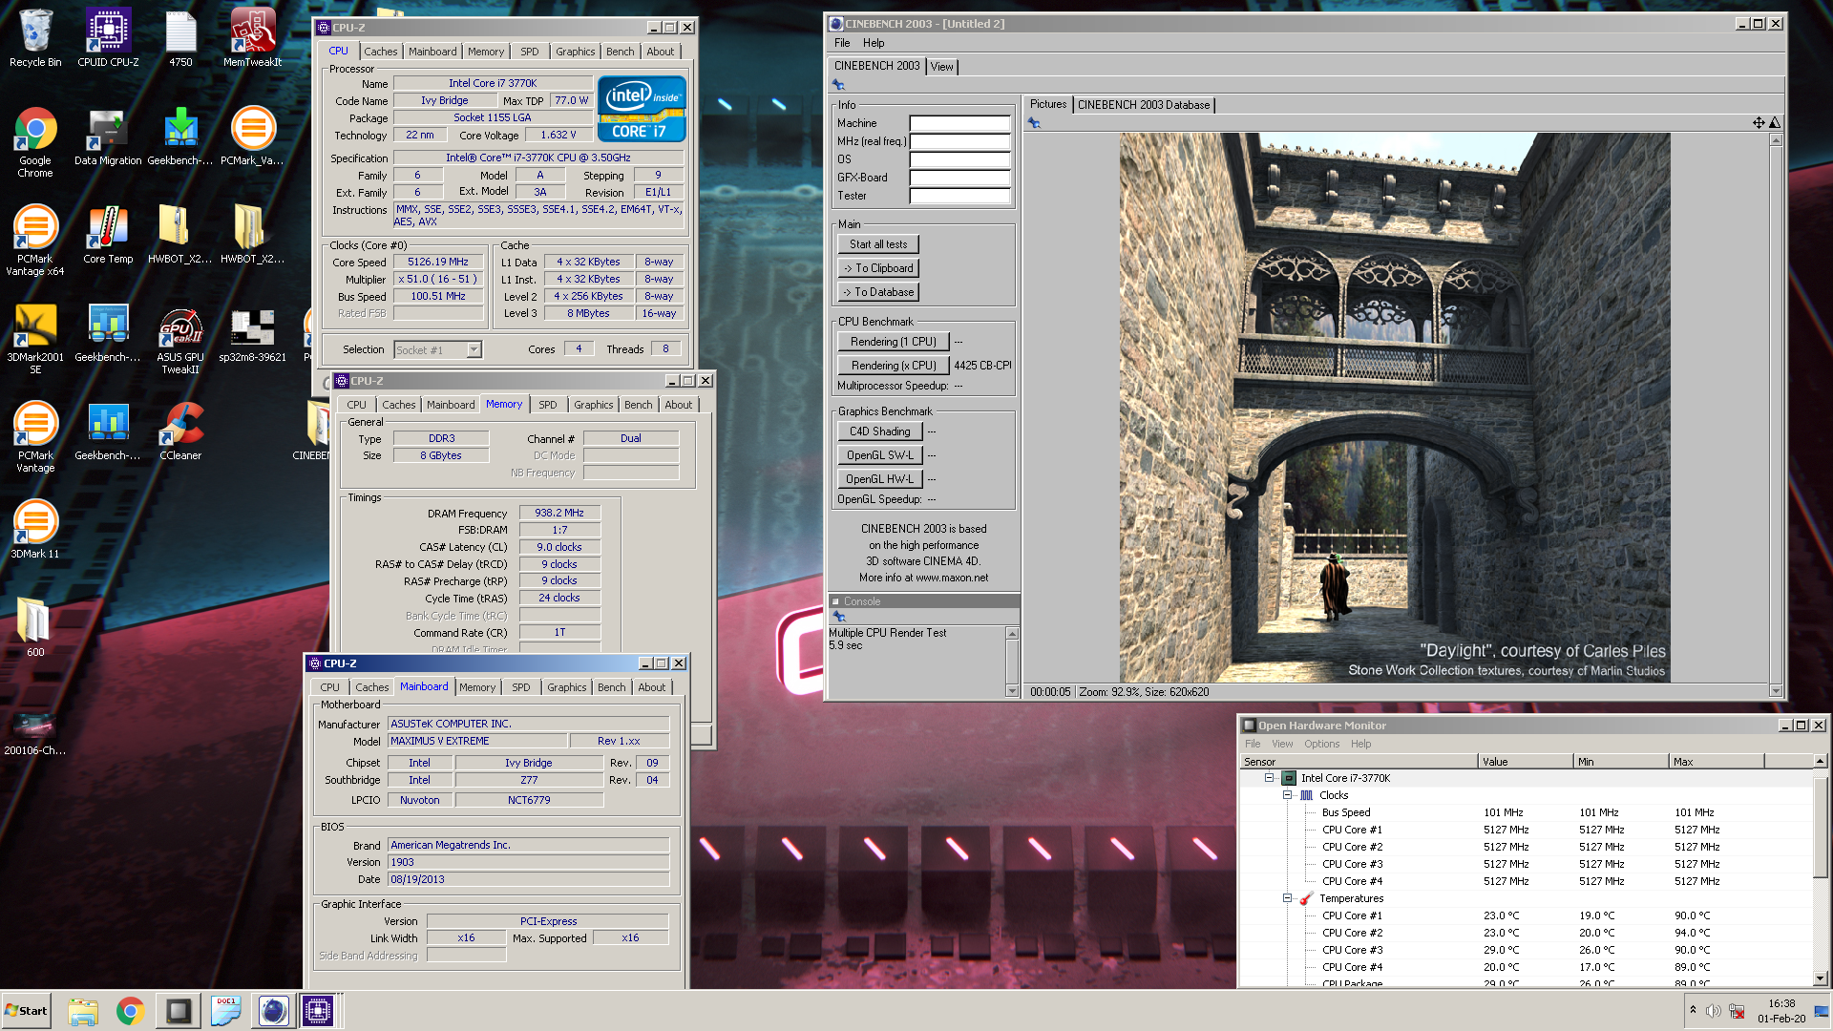
Task: Start the C4D Shading graphics test
Action: 880,431
